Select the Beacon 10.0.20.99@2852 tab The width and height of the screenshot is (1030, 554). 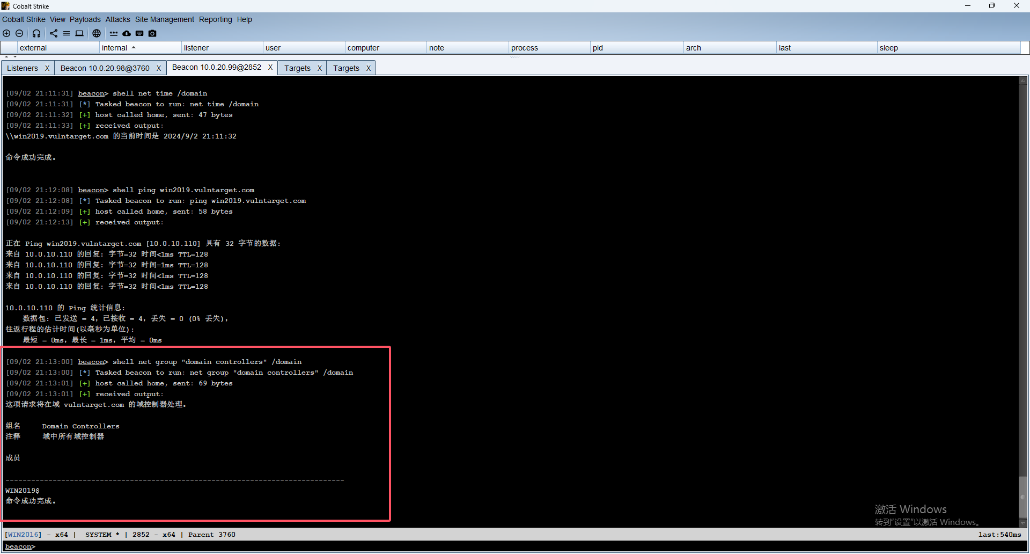(217, 67)
